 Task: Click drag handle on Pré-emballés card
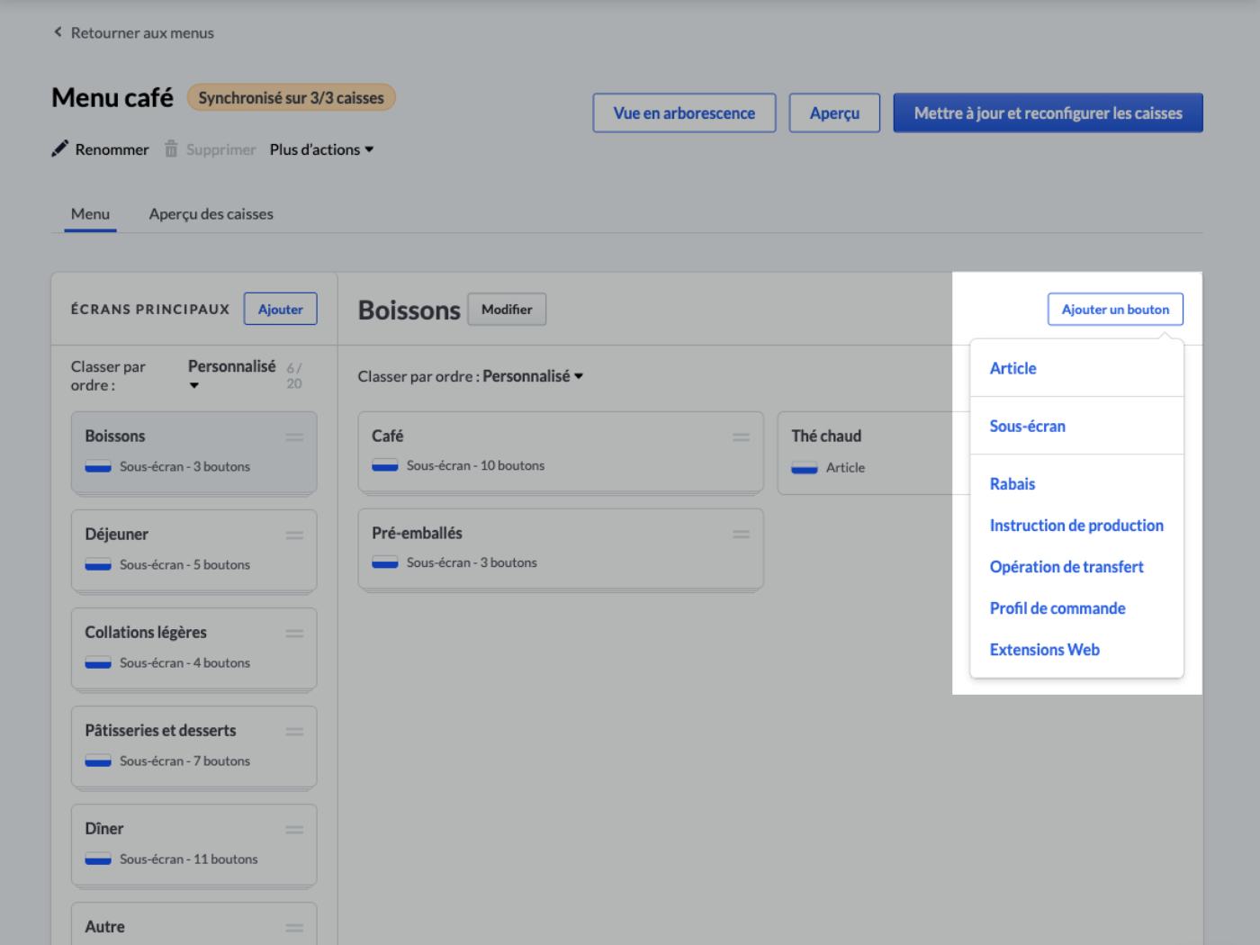[x=741, y=534]
